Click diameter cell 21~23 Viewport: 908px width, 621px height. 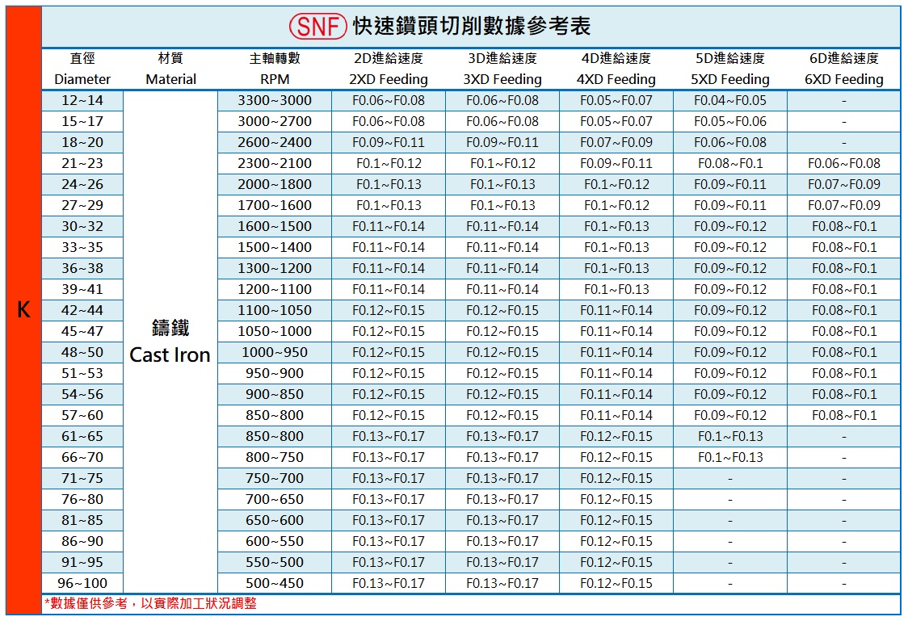[x=82, y=164]
